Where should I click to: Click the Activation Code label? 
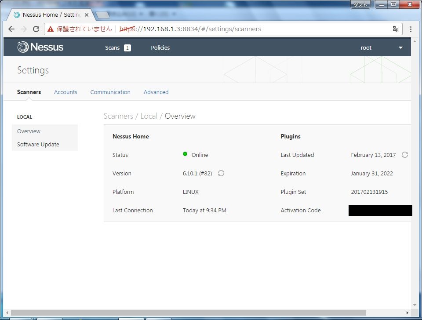point(301,211)
